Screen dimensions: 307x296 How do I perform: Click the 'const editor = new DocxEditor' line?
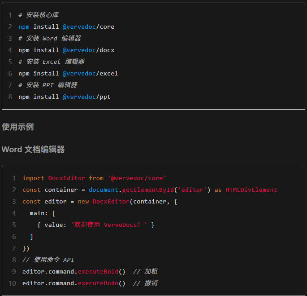(100, 201)
